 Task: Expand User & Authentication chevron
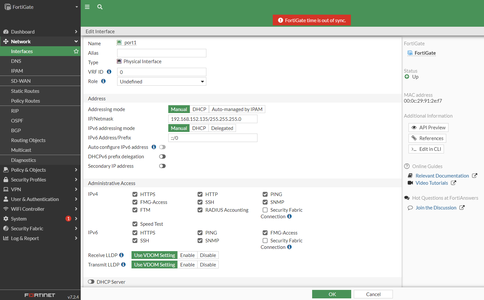click(76, 199)
